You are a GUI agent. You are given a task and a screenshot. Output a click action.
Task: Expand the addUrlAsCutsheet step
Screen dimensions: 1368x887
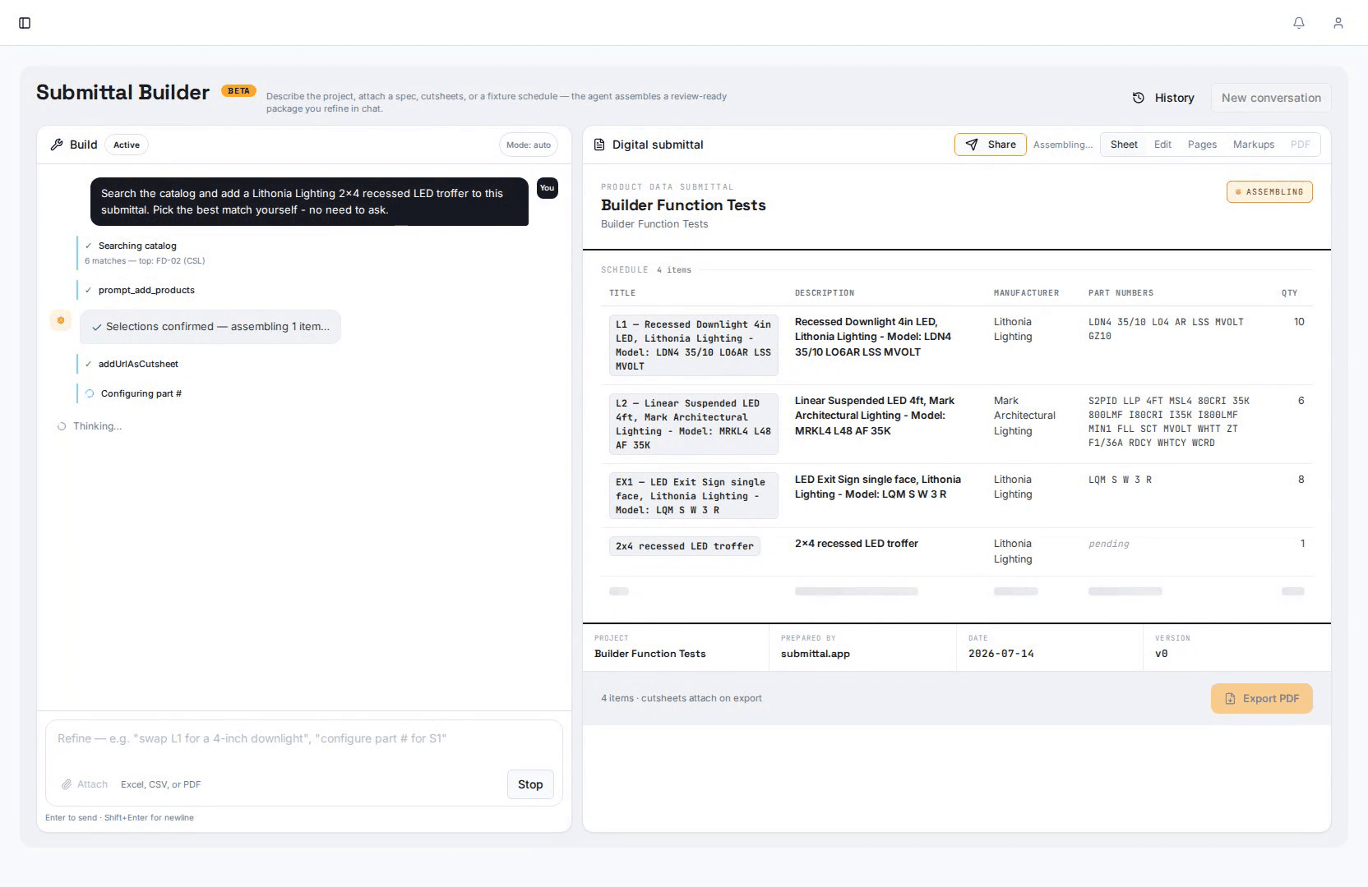point(138,364)
